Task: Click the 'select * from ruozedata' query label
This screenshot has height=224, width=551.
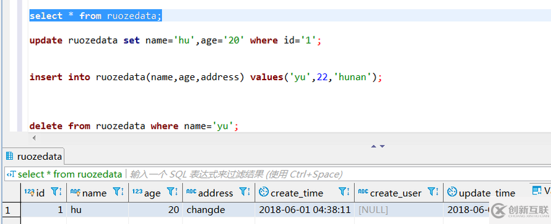Action: (69, 174)
